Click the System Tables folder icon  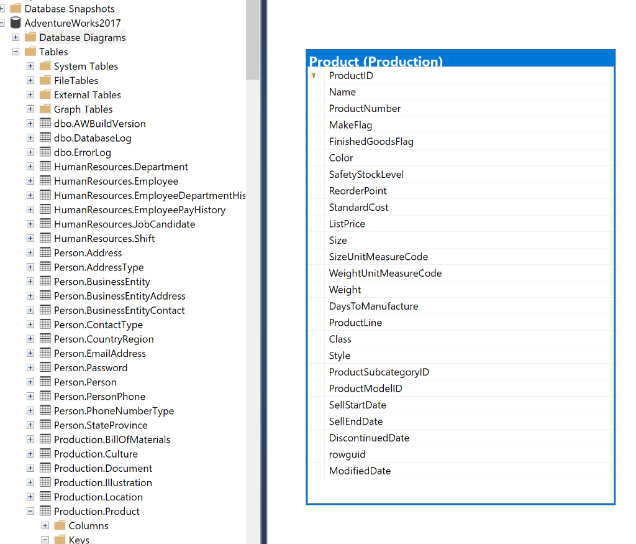pyautogui.click(x=45, y=66)
